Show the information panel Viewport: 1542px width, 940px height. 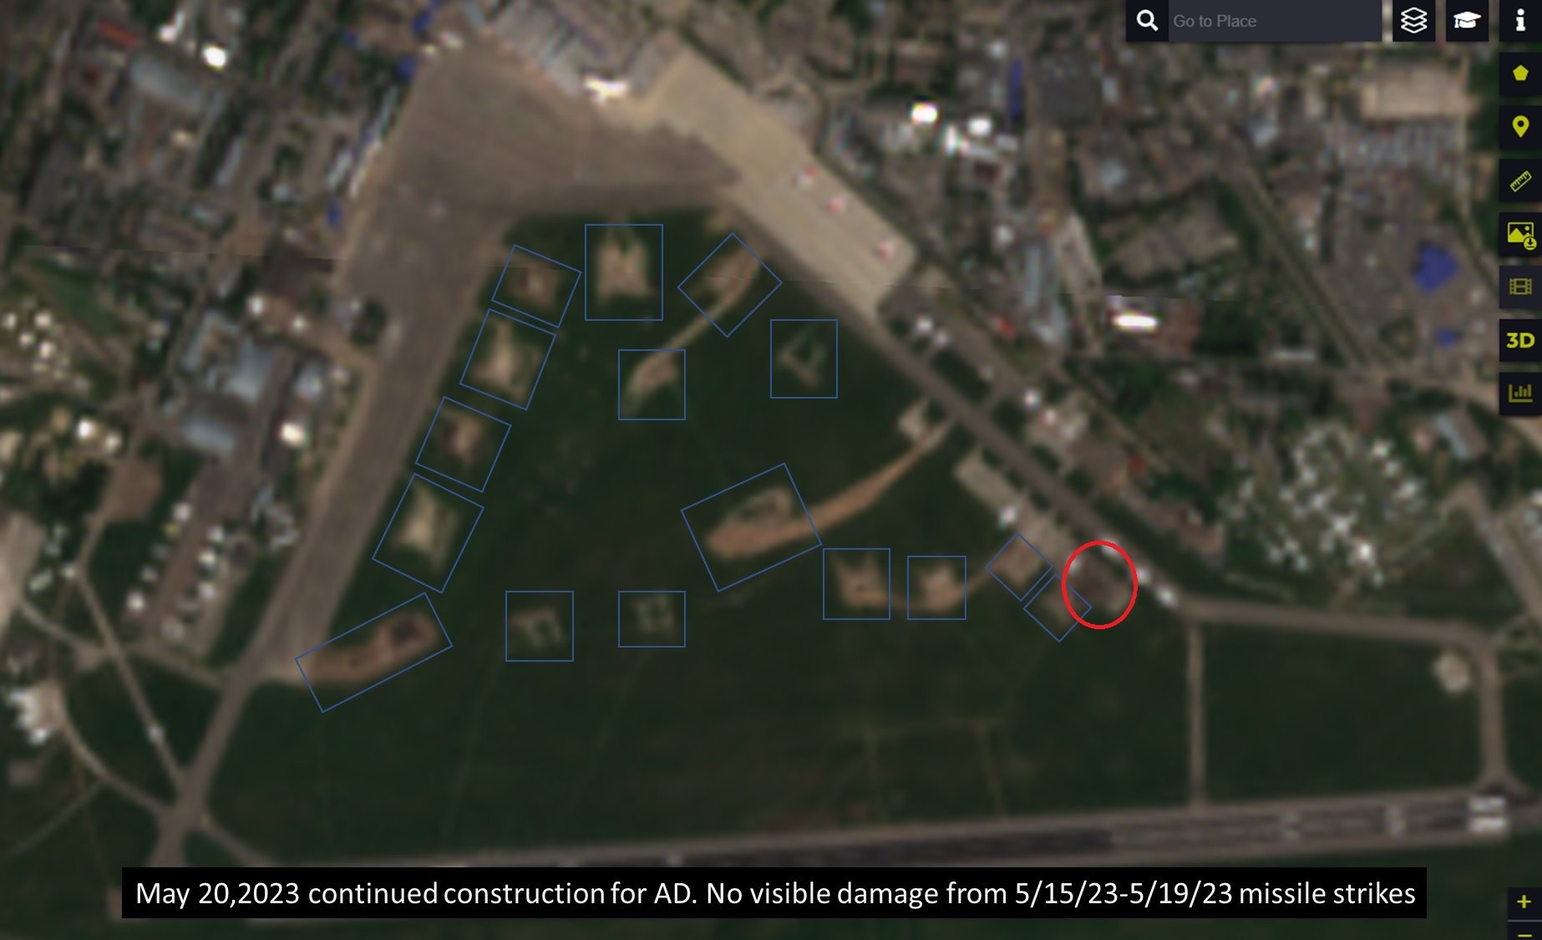tap(1520, 21)
